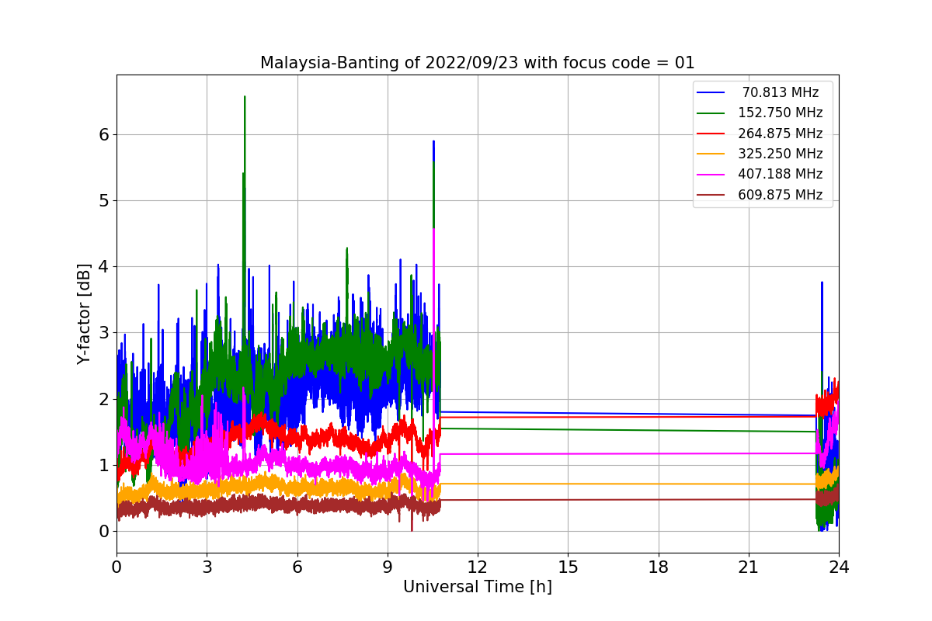Viewport: 932px width, 621px height.
Task: Click the blue spike peak near 10.5 hours
Action: (433, 142)
